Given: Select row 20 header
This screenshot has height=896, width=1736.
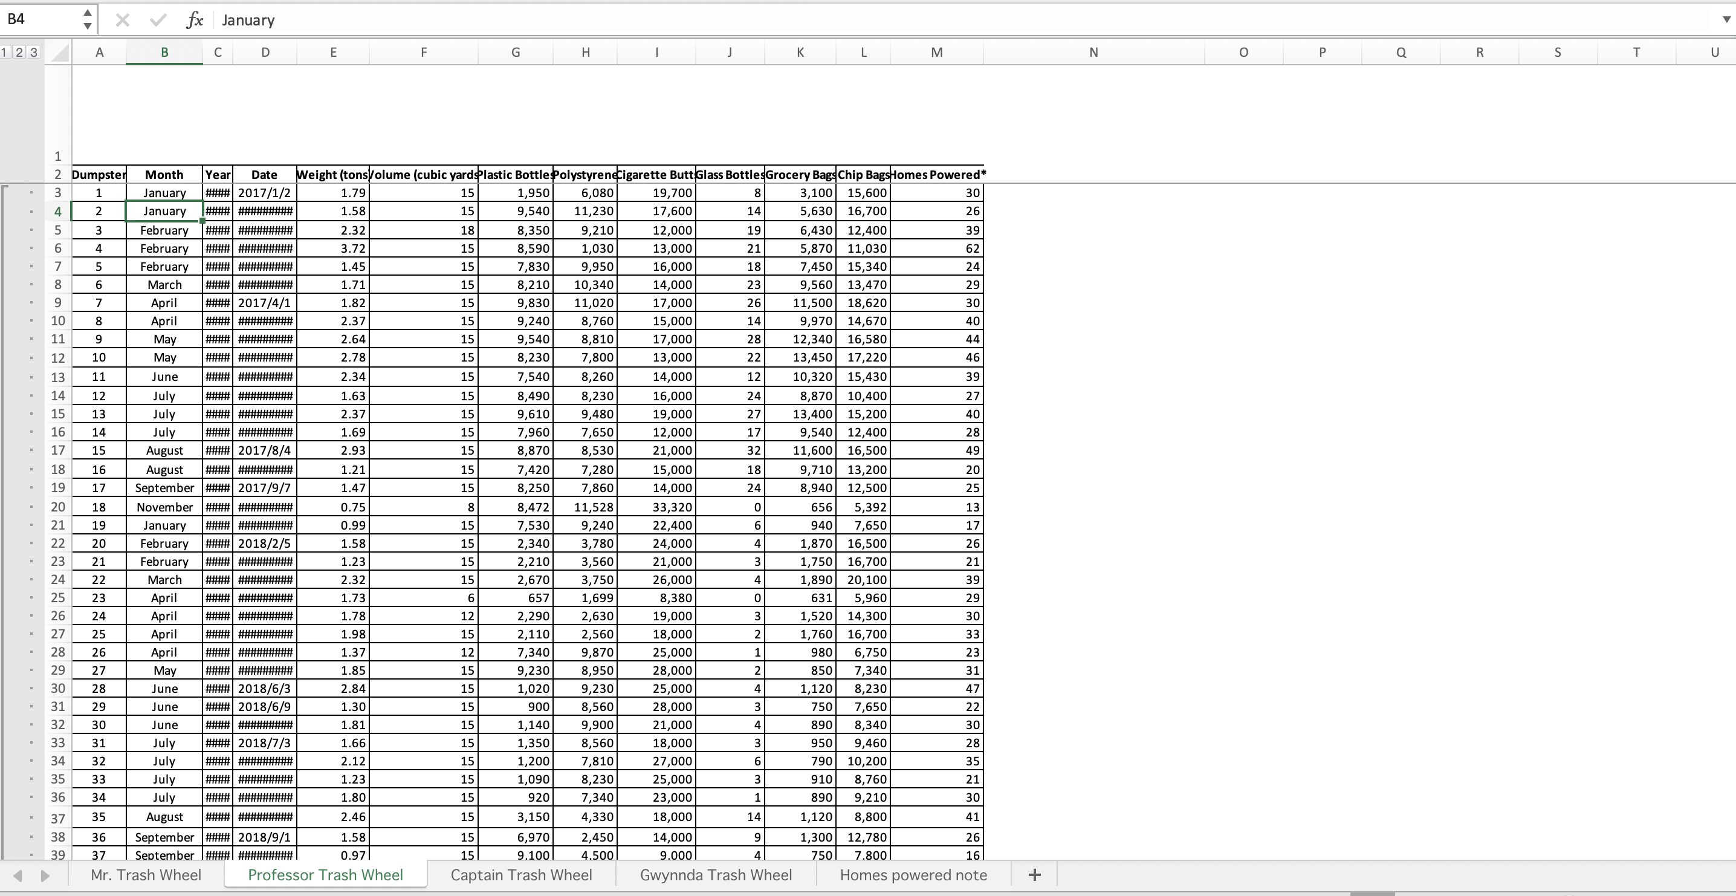Looking at the screenshot, I should click(x=58, y=507).
